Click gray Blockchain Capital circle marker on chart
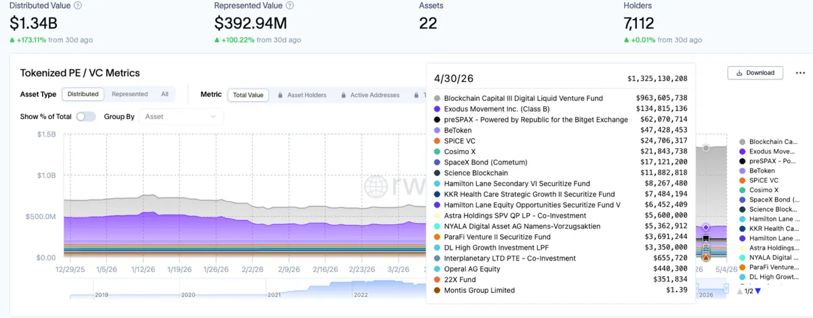The image size is (813, 318). (x=706, y=147)
